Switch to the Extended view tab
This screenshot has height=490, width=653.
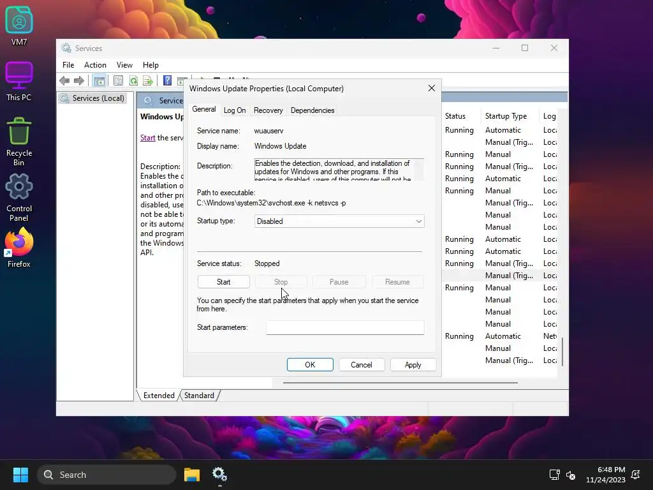coord(159,396)
